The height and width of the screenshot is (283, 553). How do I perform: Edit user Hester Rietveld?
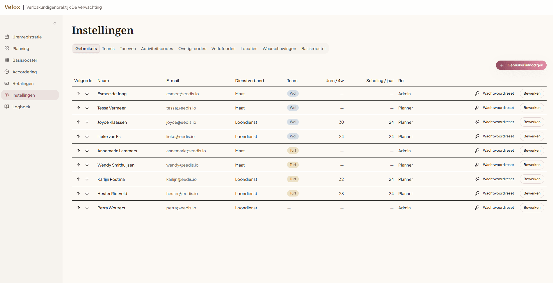[x=532, y=193]
